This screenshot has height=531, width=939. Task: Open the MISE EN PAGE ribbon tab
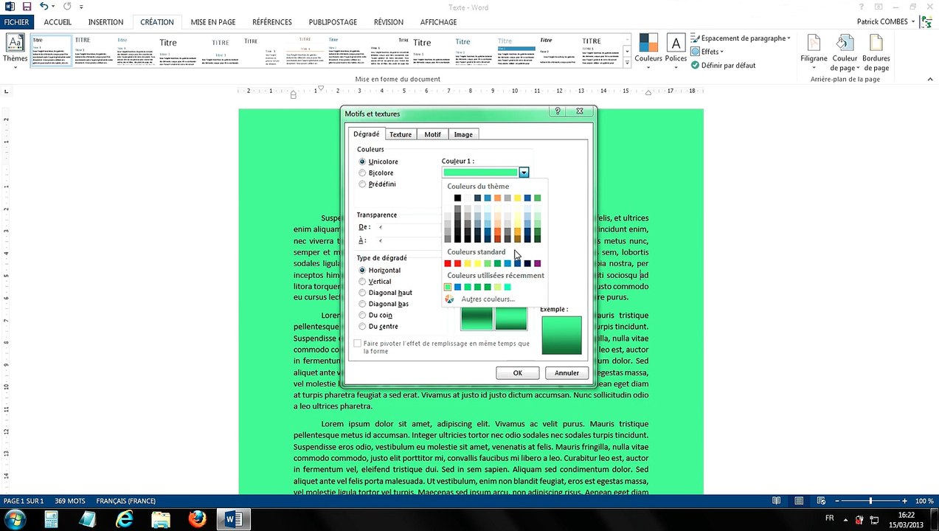(212, 22)
